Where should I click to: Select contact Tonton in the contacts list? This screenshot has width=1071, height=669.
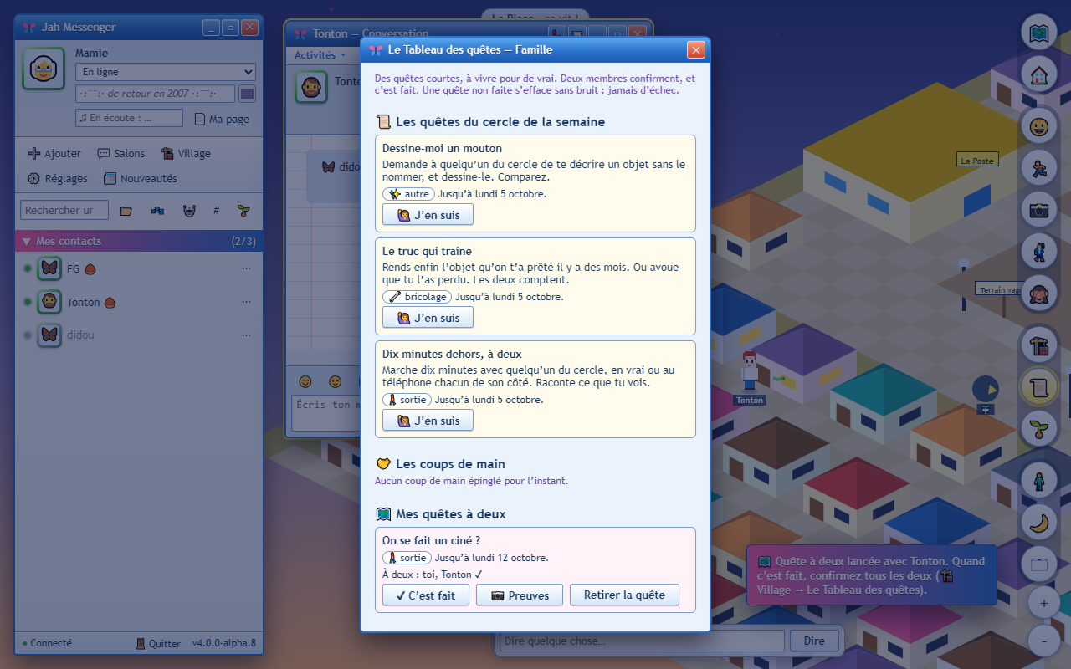[139, 302]
